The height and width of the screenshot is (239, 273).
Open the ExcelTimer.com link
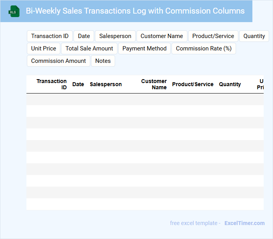tap(245, 223)
